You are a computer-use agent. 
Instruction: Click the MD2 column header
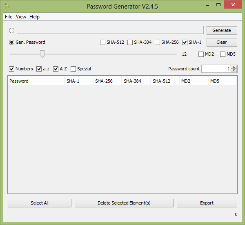tap(194, 81)
